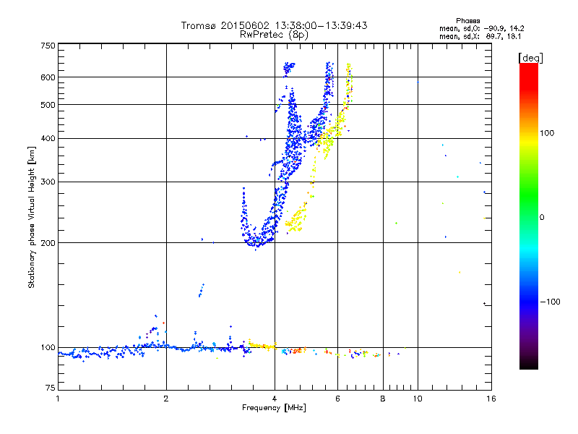Image resolution: width=578 pixels, height=434 pixels.
Task: Click the 'Frequency [MHz]' axis label
Action: [274, 408]
